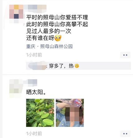The image size is (133, 138).
Task: Tap the saluting emoji after 还有谁在呀
Action: pos(58,38)
